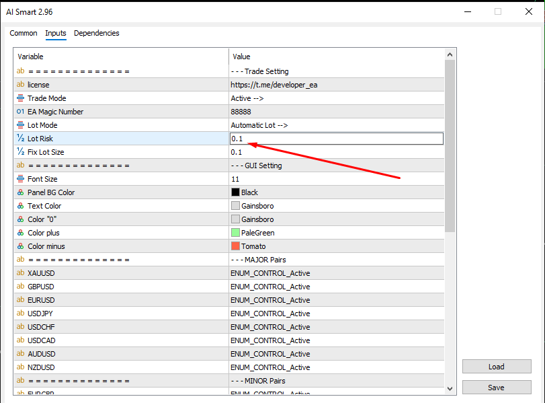Click the enum icon beside Font Size
The image size is (545, 403).
(x=21, y=179)
